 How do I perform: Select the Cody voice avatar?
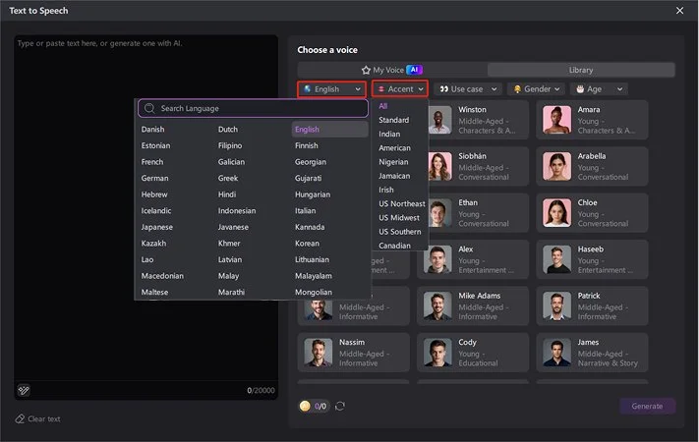437,353
